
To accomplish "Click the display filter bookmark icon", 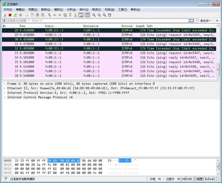I will [x=4, y=21].
